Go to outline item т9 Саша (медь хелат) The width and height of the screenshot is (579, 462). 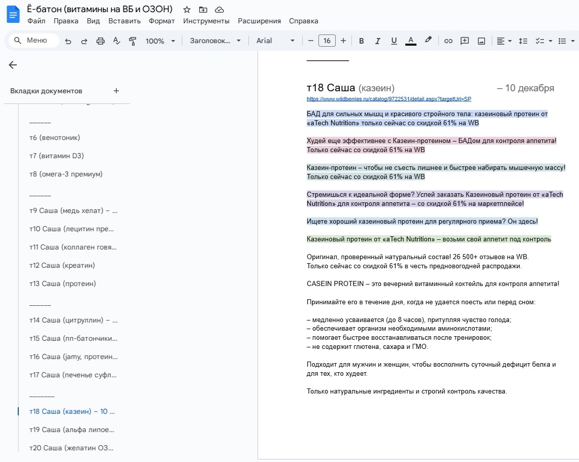click(74, 210)
